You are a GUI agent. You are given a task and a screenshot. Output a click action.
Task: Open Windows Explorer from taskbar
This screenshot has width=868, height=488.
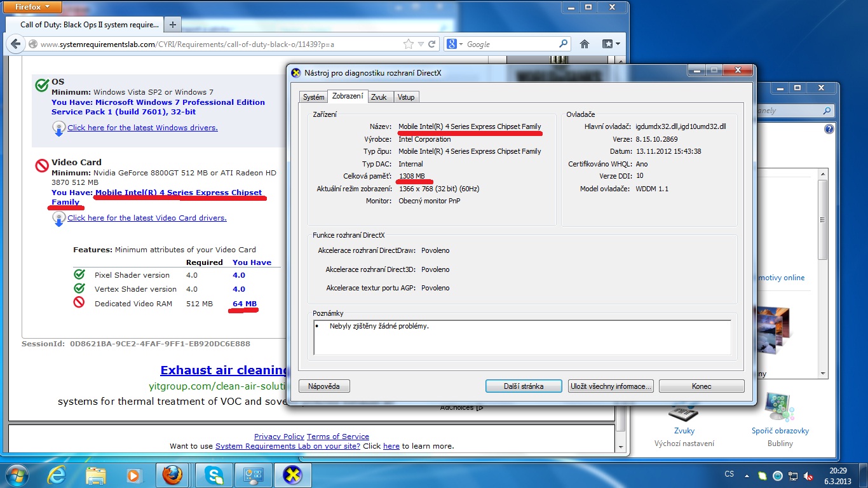95,475
